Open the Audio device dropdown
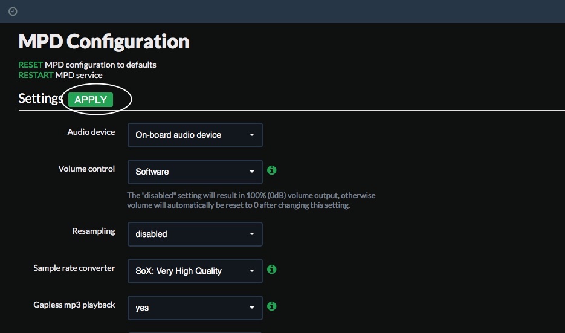Viewport: 565px width, 333px height. coord(195,135)
